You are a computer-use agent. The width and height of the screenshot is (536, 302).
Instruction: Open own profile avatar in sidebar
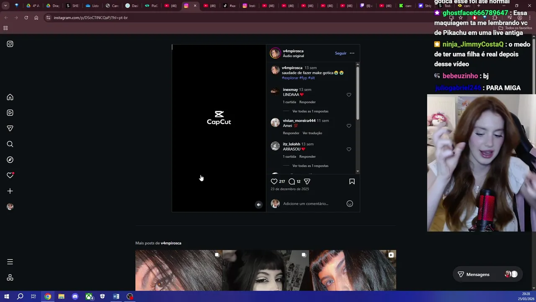pos(10,207)
